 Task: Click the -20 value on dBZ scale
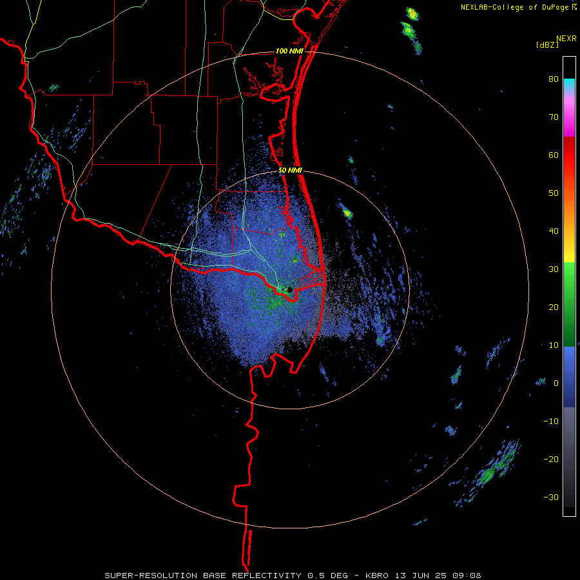pyautogui.click(x=551, y=459)
